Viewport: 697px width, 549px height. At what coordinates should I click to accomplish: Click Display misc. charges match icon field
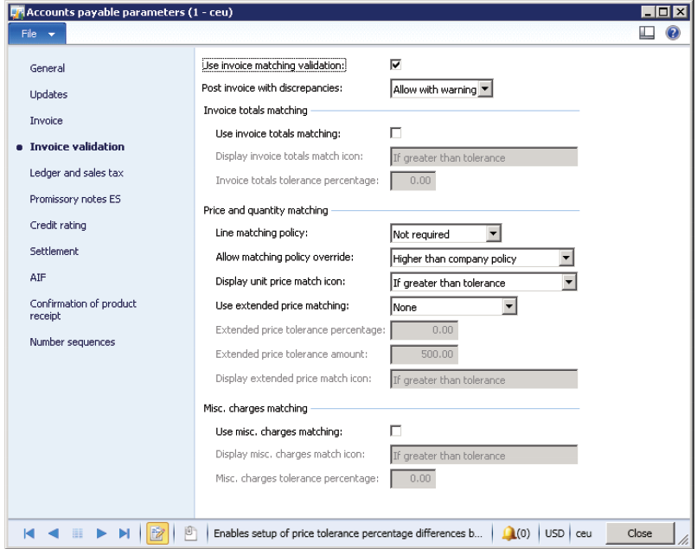(x=484, y=455)
